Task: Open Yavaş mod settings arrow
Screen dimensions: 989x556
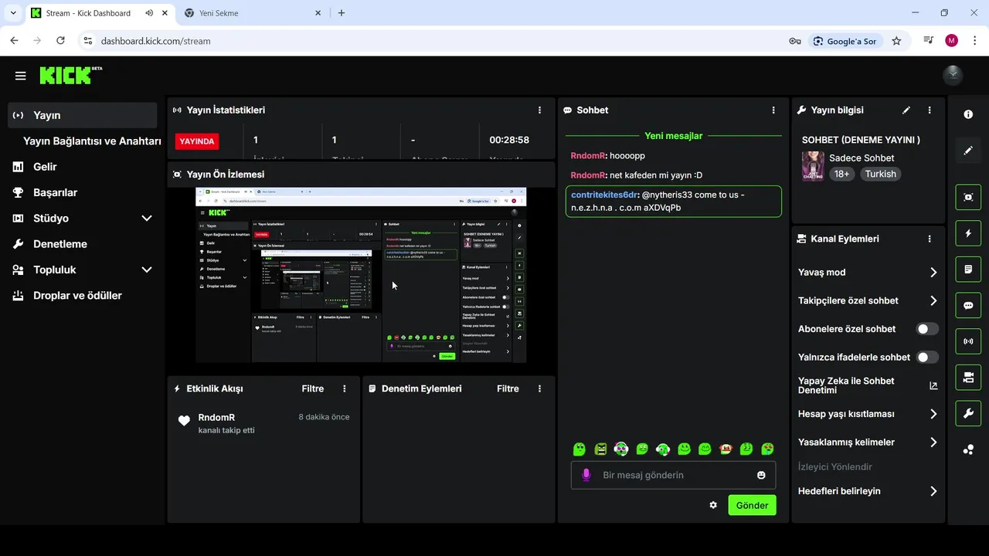Action: coord(933,273)
